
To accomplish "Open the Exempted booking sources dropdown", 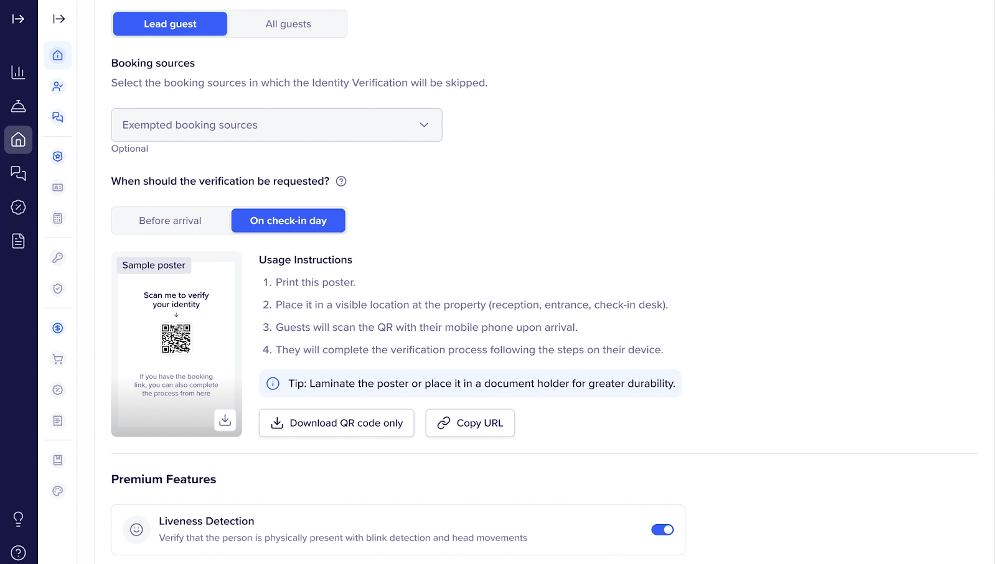I will tap(276, 125).
